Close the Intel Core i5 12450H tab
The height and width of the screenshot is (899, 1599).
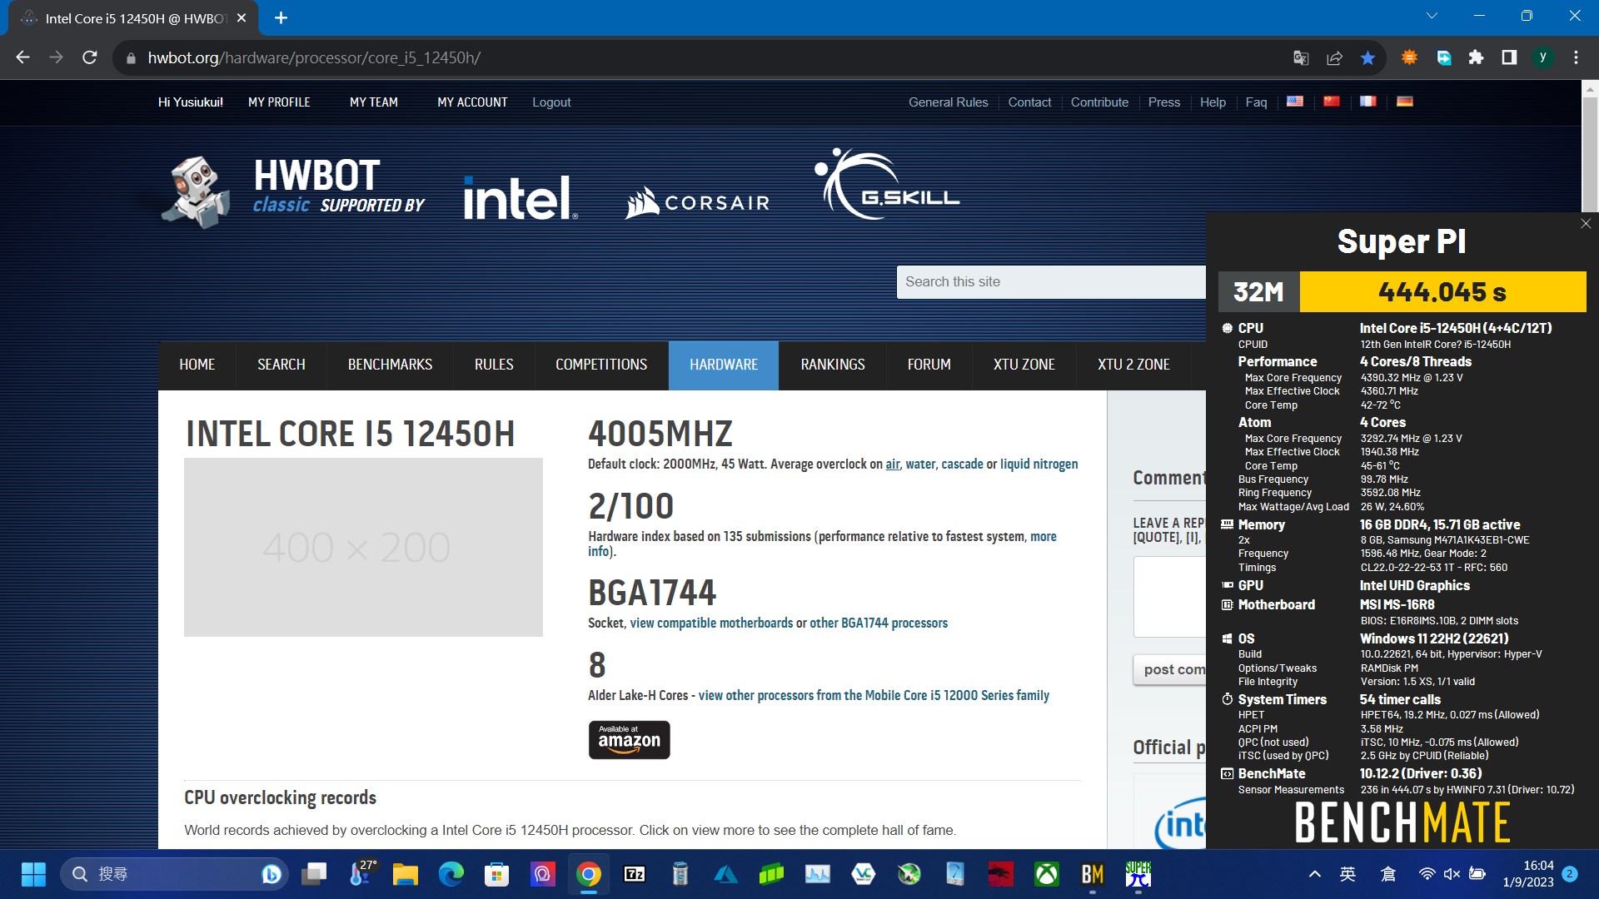(242, 17)
